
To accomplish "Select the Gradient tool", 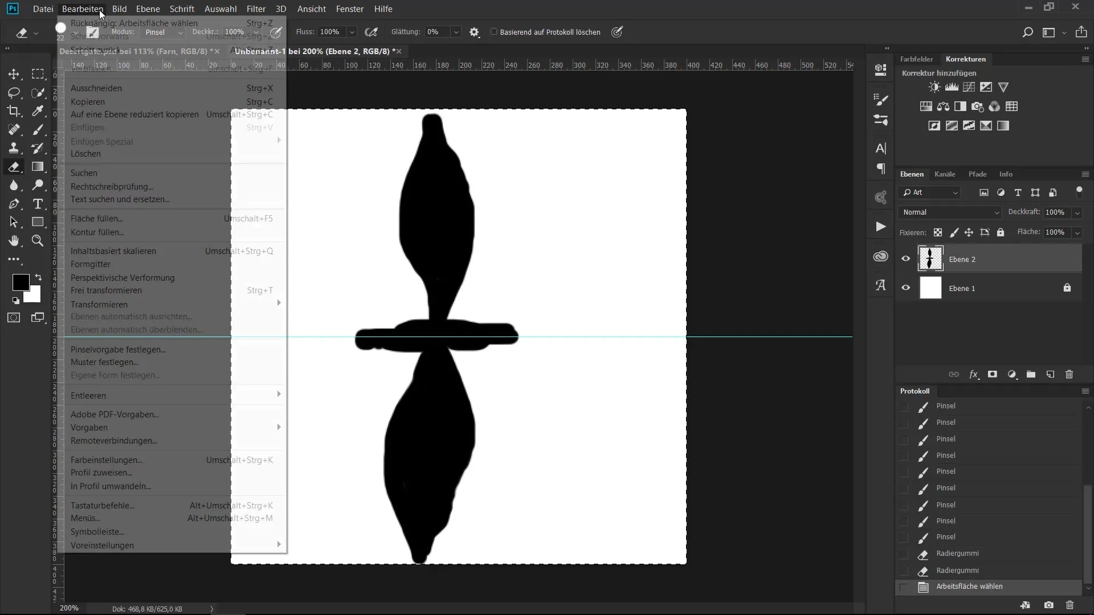I will coord(38,167).
